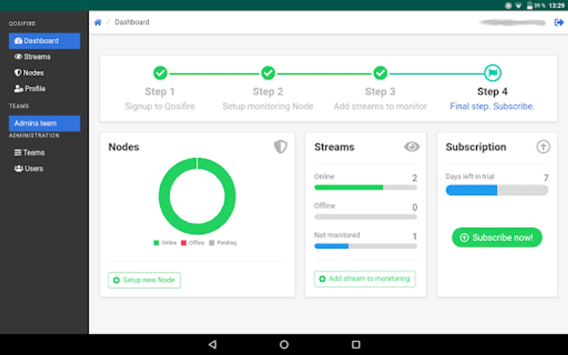Open Users under Administration

[29, 168]
